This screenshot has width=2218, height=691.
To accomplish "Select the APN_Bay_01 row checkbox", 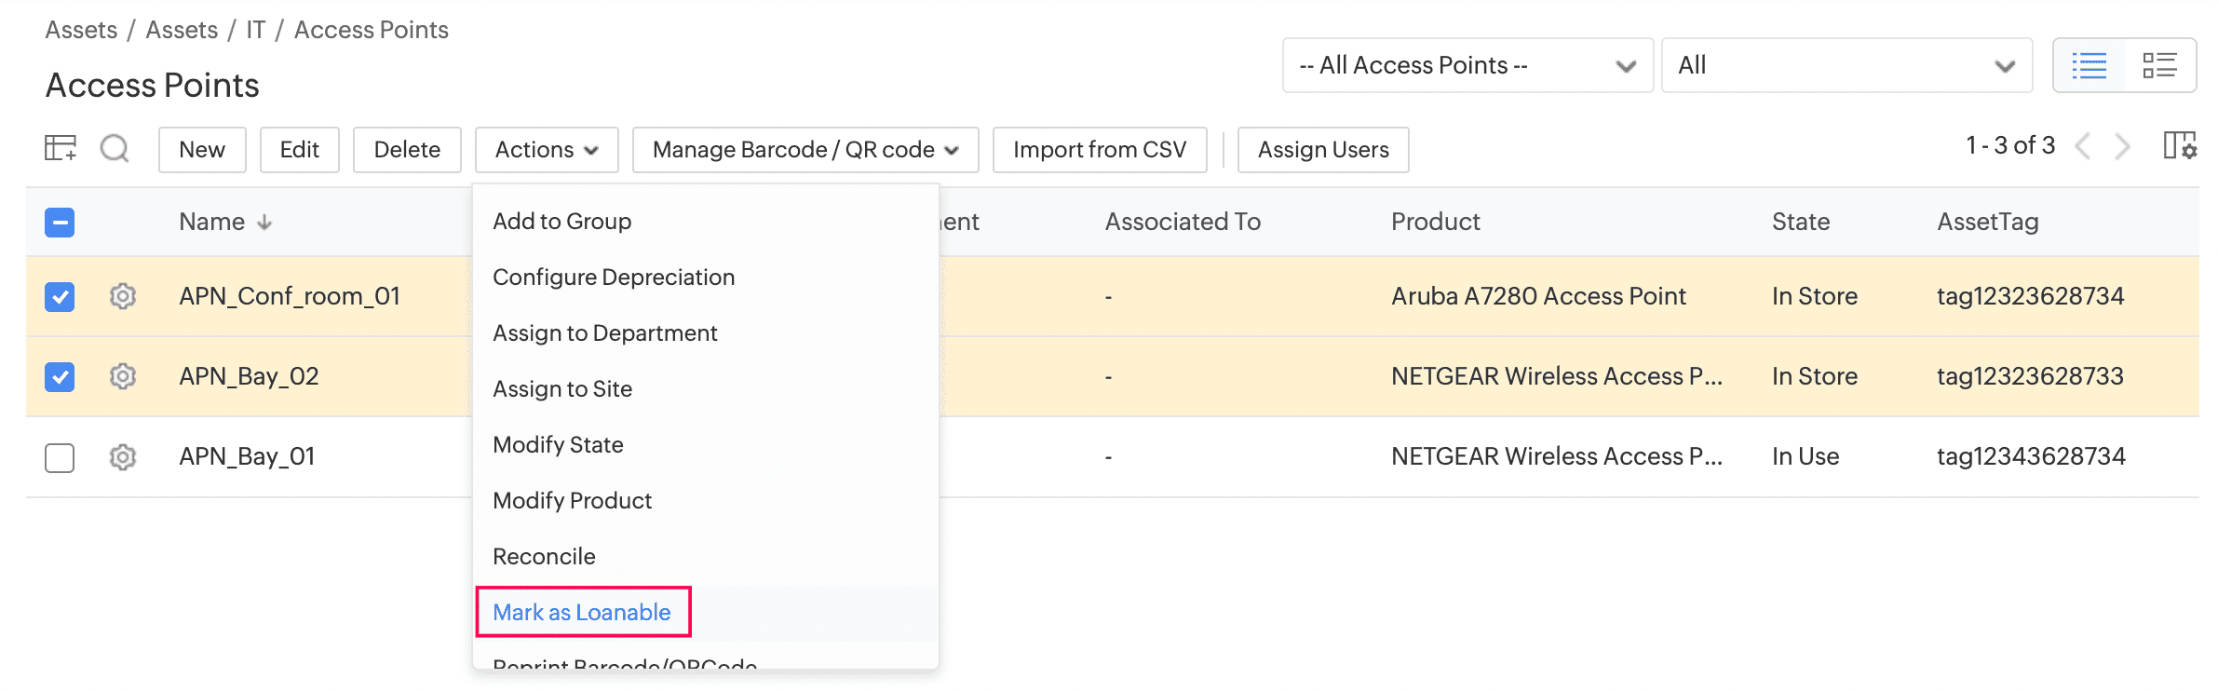I will [60, 457].
